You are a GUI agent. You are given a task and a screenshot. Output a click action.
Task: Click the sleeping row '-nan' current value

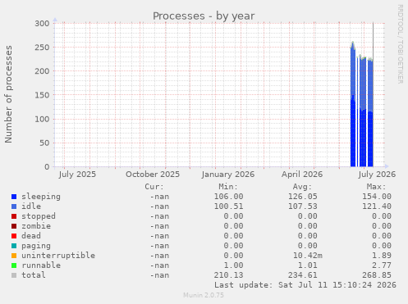pos(159,197)
